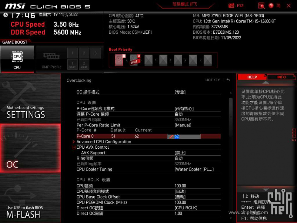This screenshot has width=297, height=223.
Task: Click the help panel top grip handle
Action: 265,82
